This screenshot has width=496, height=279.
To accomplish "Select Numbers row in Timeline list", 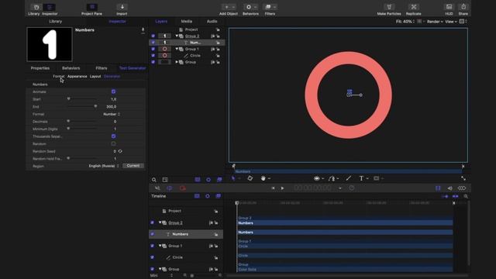I will pyautogui.click(x=186, y=234).
